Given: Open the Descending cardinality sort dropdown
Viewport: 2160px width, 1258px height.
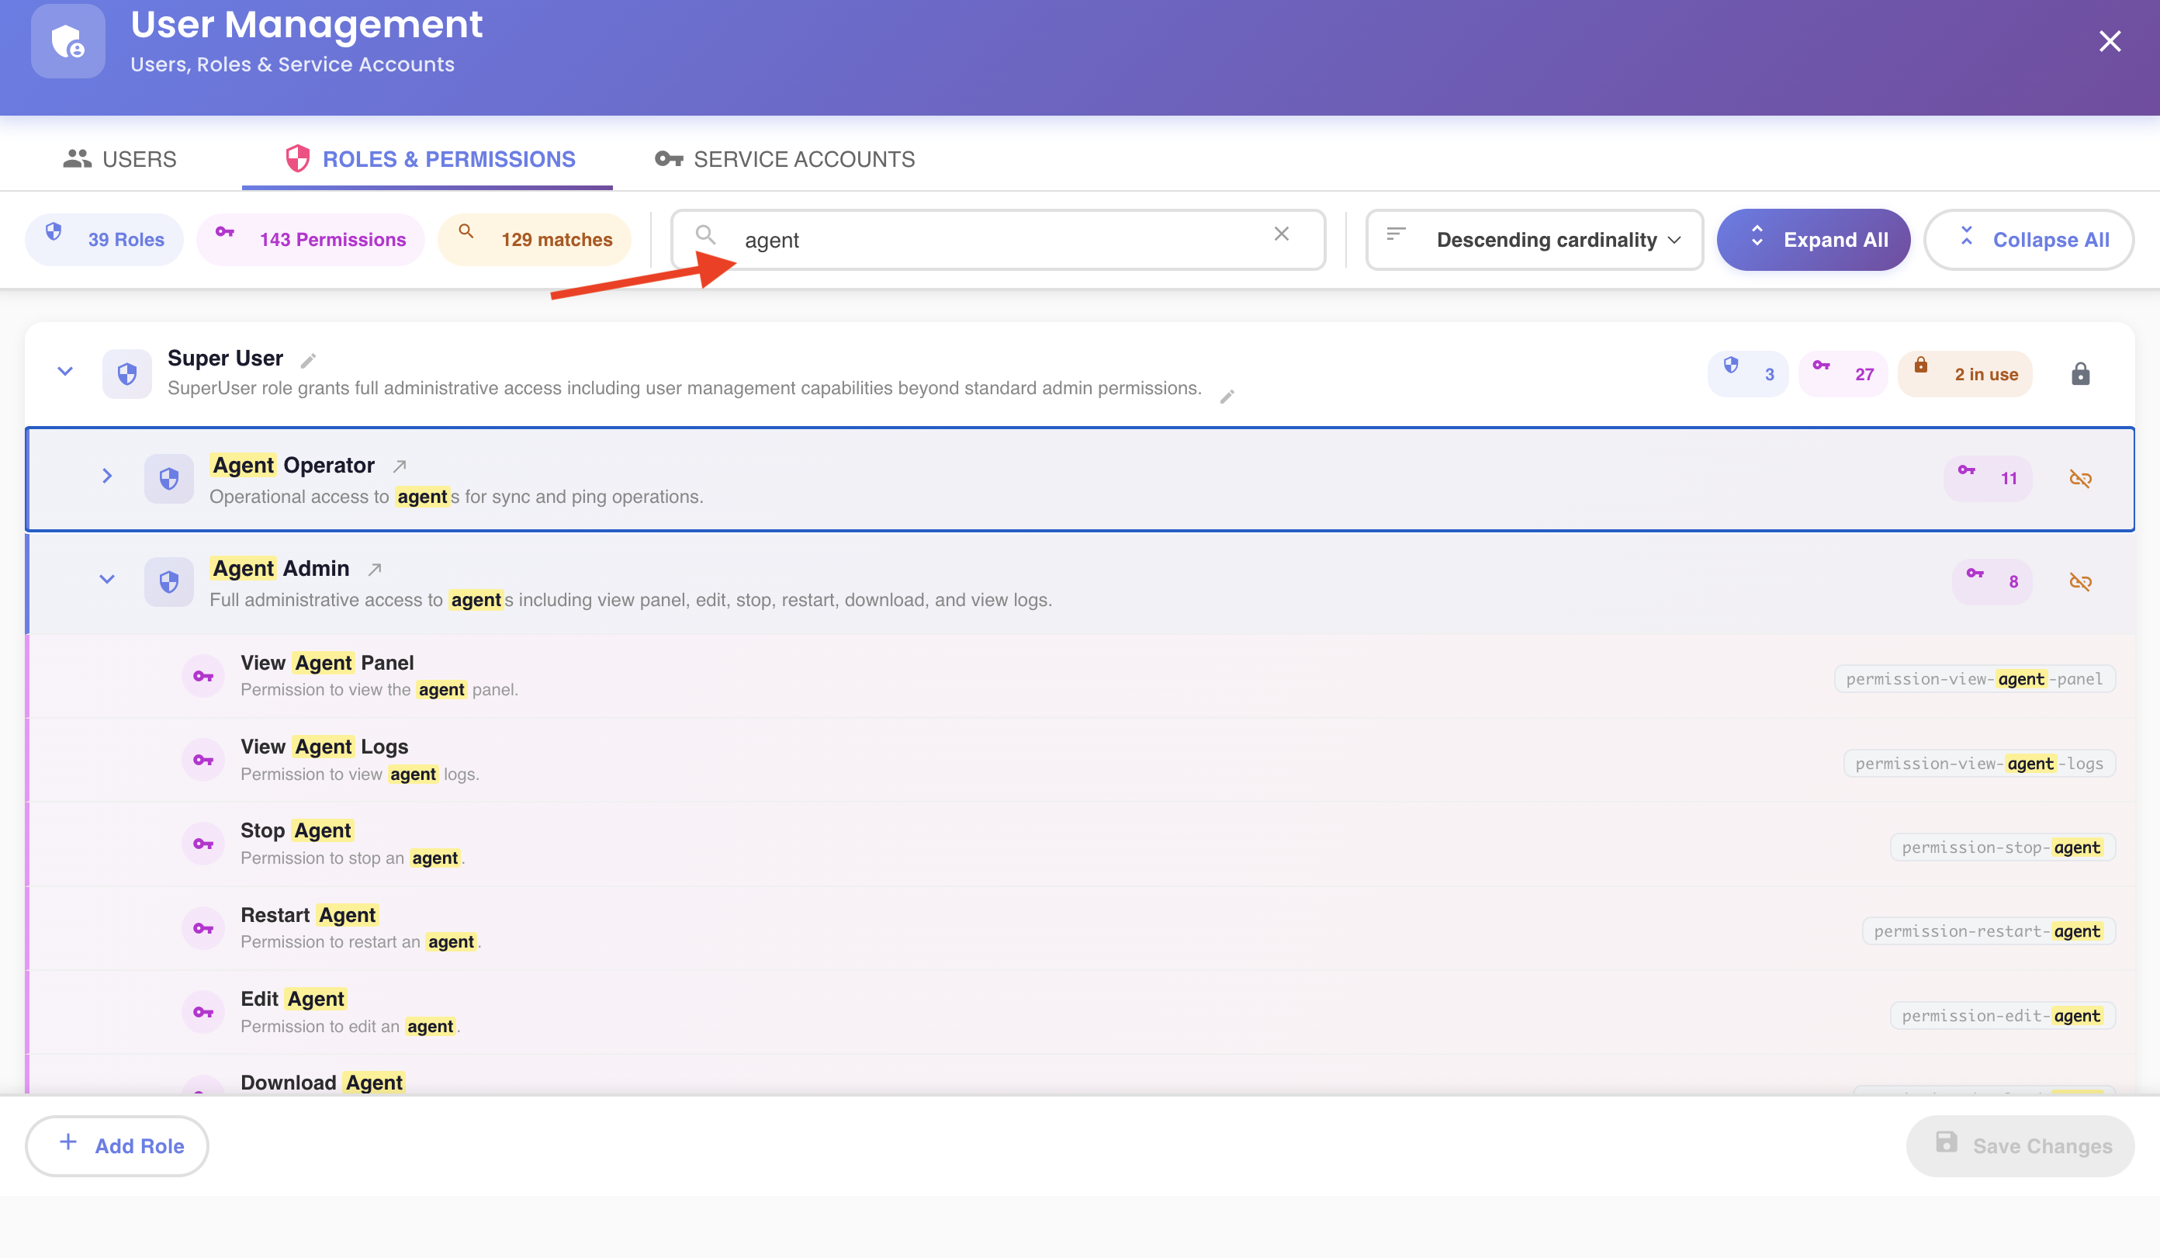Looking at the screenshot, I should coord(1535,239).
